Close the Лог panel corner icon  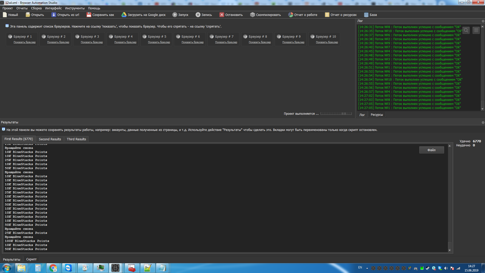(483, 21)
